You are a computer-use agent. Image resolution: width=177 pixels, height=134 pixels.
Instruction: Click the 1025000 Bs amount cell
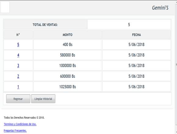[67, 87]
